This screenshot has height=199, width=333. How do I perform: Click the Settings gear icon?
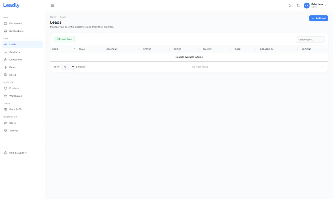(x=6, y=131)
